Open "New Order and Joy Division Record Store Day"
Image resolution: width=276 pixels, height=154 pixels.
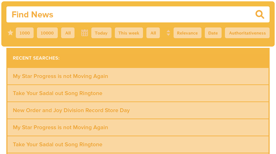(71, 110)
